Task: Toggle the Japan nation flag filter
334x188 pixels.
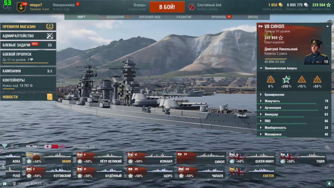Action: coord(47,146)
